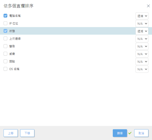This screenshot has width=152, height=140.
Task: Tick the 上次連線 checkbox
Action: (x=5, y=38)
